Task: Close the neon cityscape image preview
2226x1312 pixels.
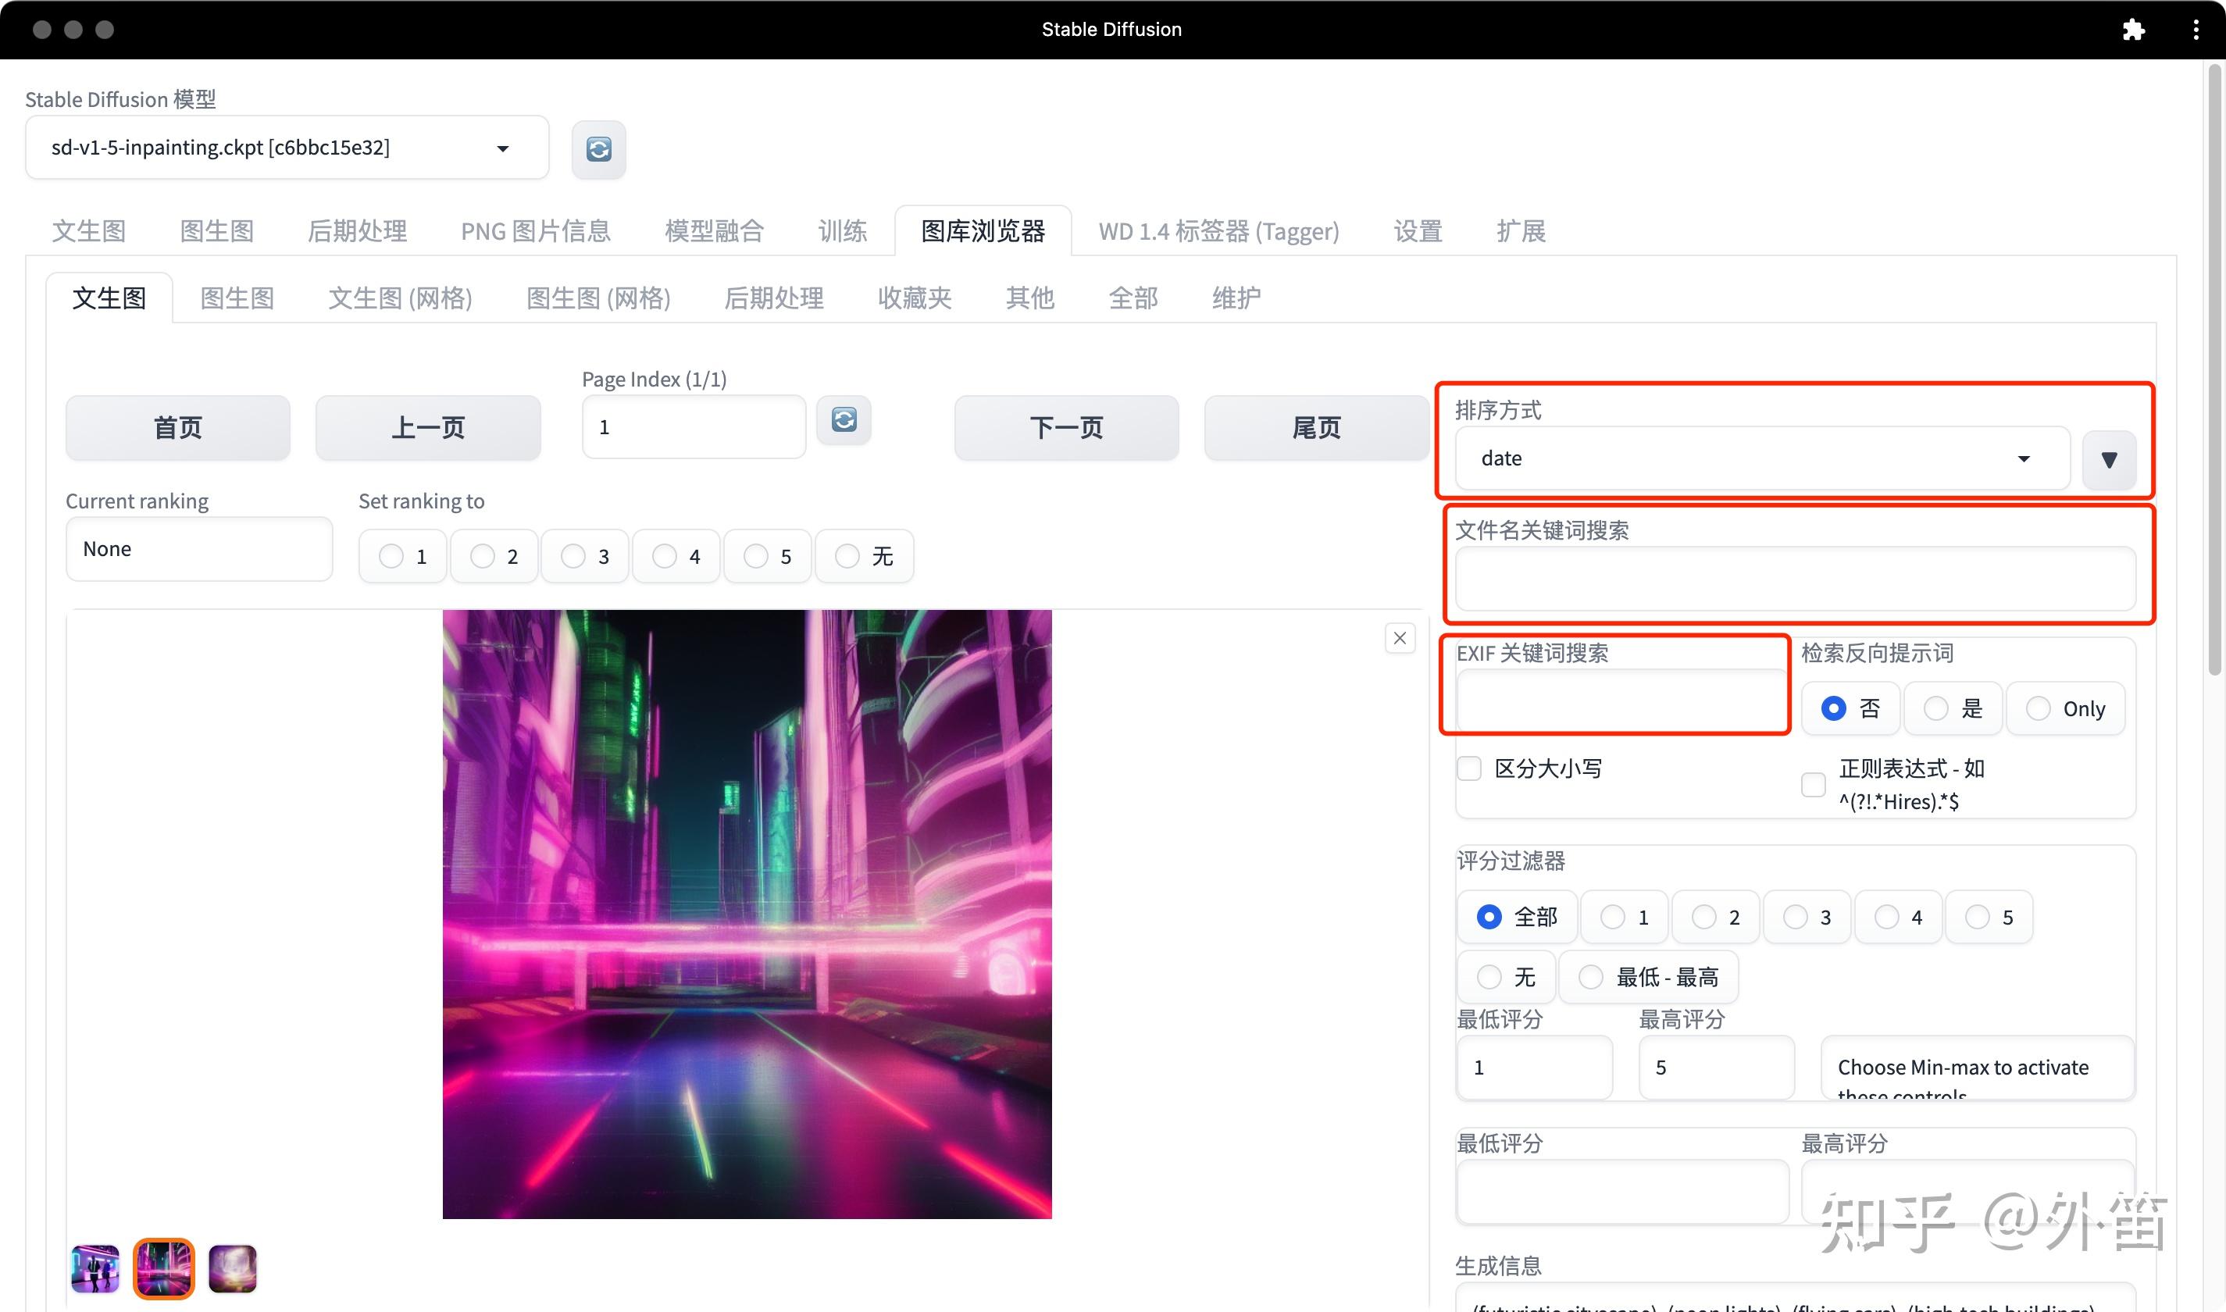Action: pos(1400,637)
